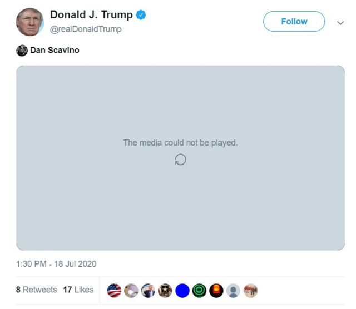The height and width of the screenshot is (309, 356).
Task: Expand the tweet options chevron menu
Action: pyautogui.click(x=340, y=23)
